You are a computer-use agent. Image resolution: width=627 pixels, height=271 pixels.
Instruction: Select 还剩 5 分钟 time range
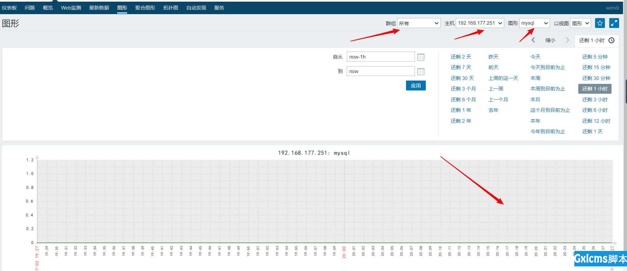click(595, 57)
